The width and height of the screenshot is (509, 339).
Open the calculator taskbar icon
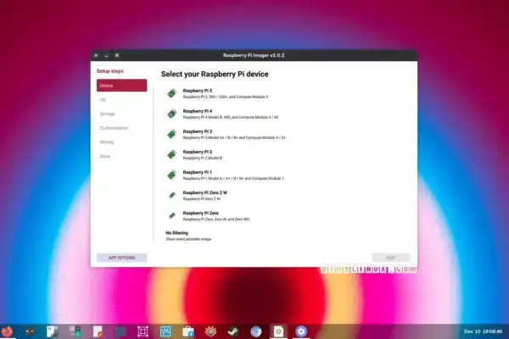tap(75, 331)
